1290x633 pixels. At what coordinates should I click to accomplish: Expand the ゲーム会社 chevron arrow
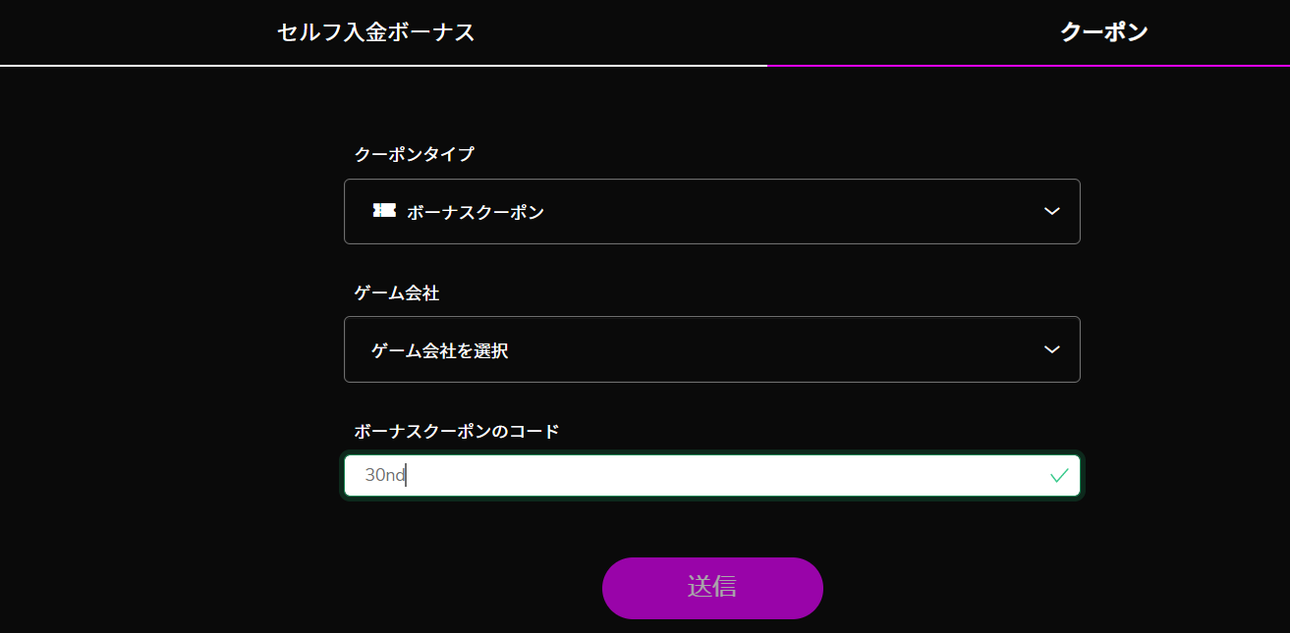coord(1052,349)
